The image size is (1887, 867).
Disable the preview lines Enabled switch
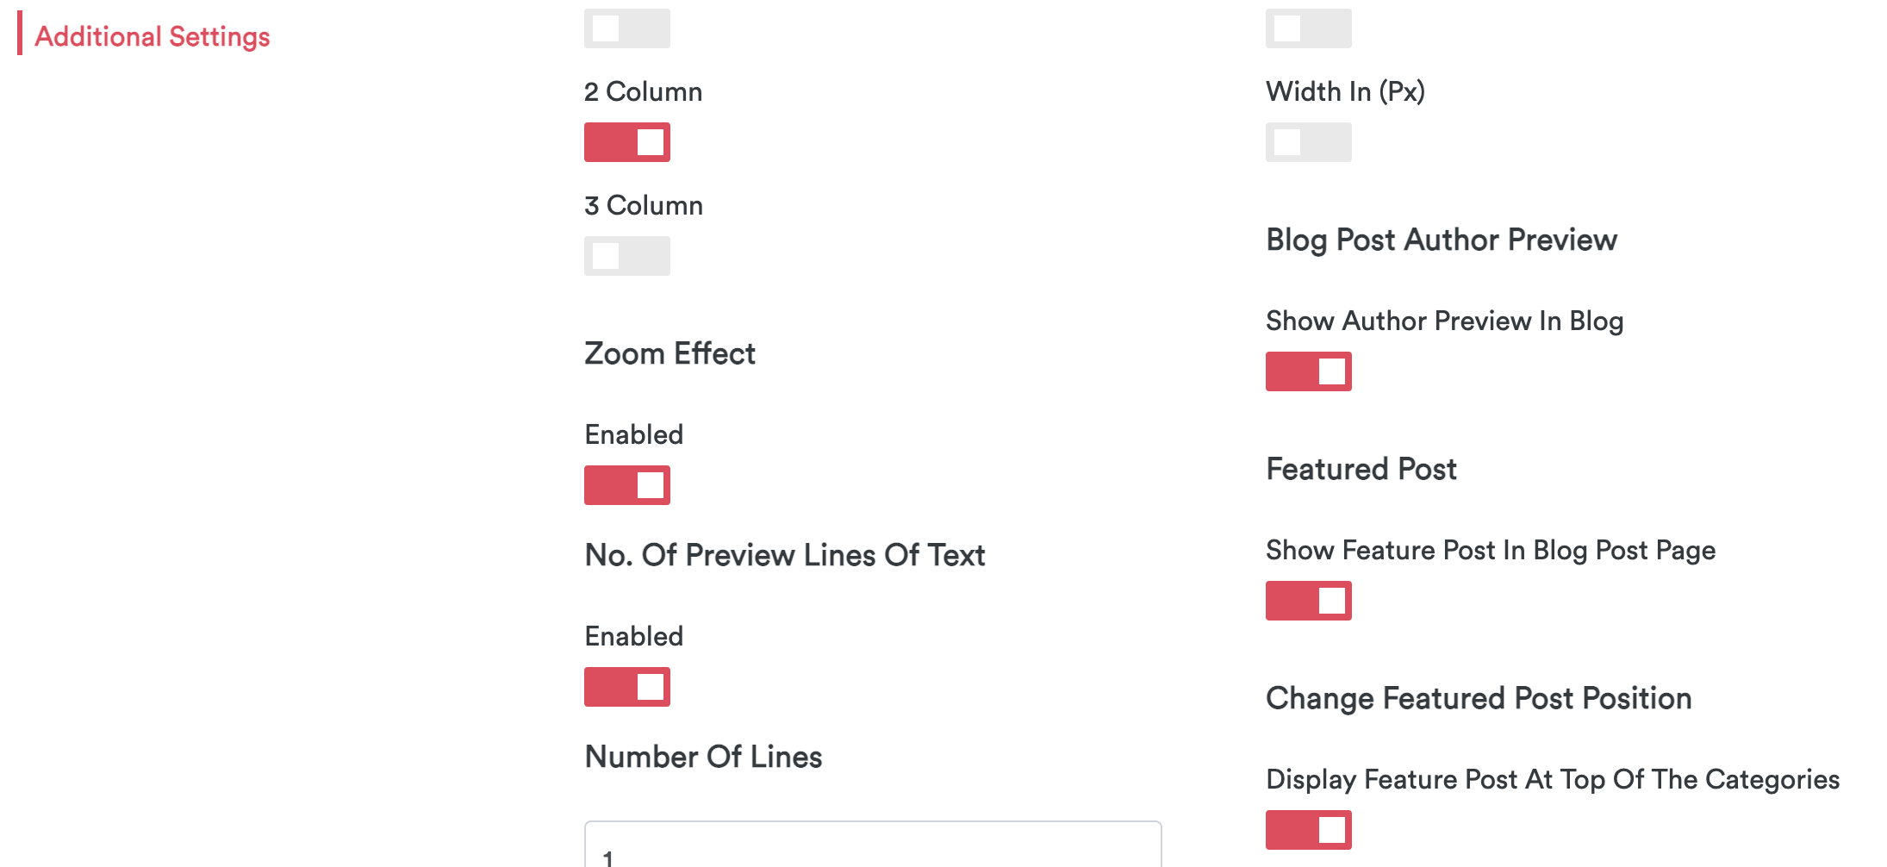pos(626,687)
